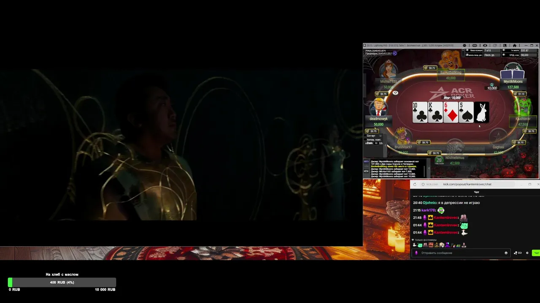Click goose emote in quick emote row

point(415,245)
